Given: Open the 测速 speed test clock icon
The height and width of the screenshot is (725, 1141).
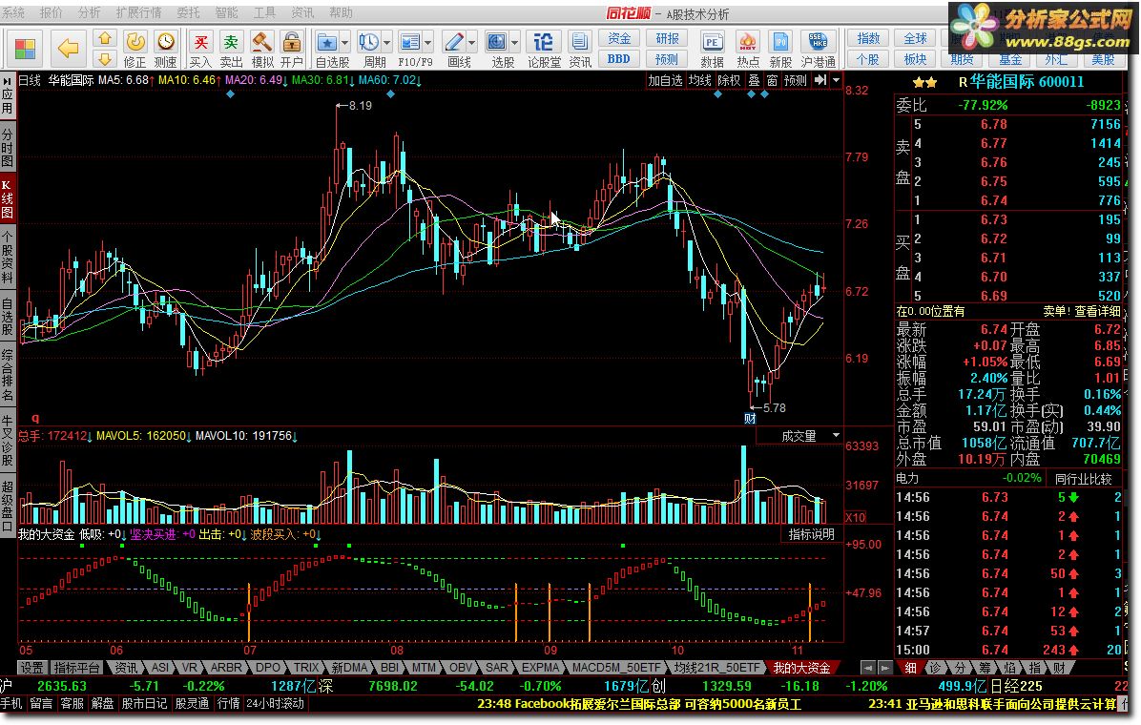Looking at the screenshot, I should [x=166, y=49].
